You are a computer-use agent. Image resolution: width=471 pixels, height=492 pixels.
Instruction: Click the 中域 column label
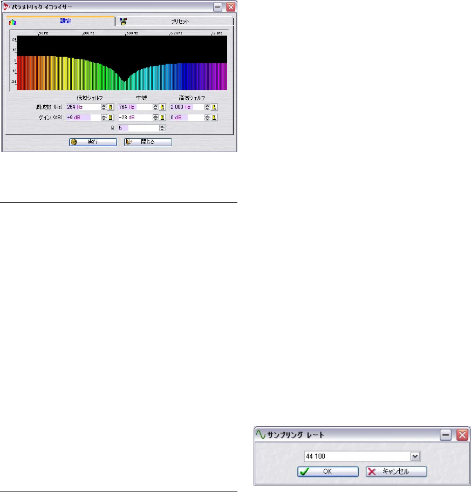coord(141,98)
